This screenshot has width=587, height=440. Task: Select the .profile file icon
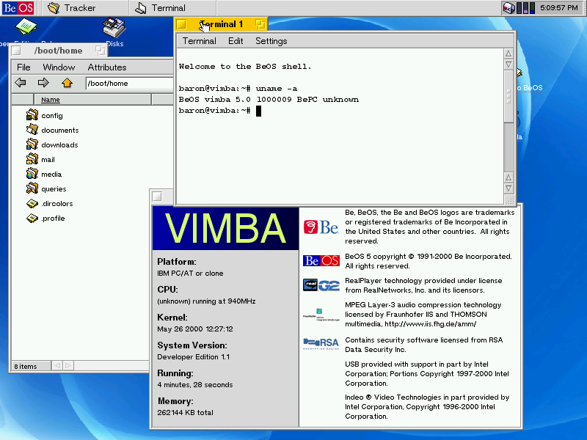[x=32, y=218]
